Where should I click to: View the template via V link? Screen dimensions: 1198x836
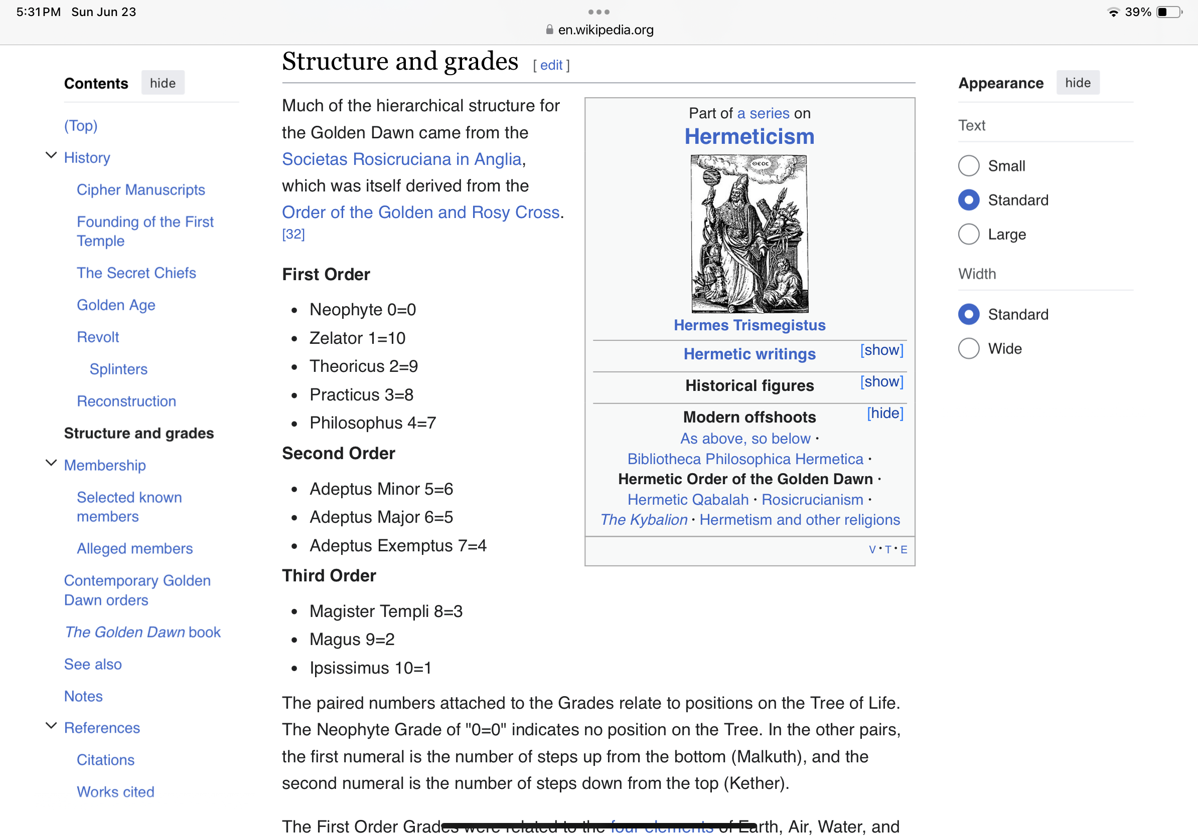(x=872, y=550)
